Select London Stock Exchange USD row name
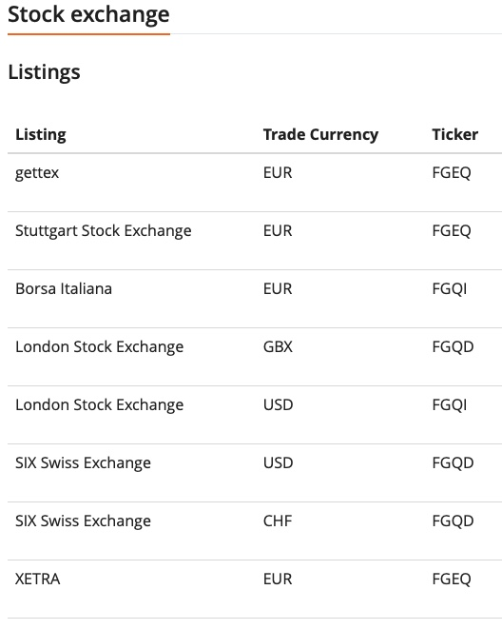This screenshot has height=629, width=502. pyautogui.click(x=100, y=405)
